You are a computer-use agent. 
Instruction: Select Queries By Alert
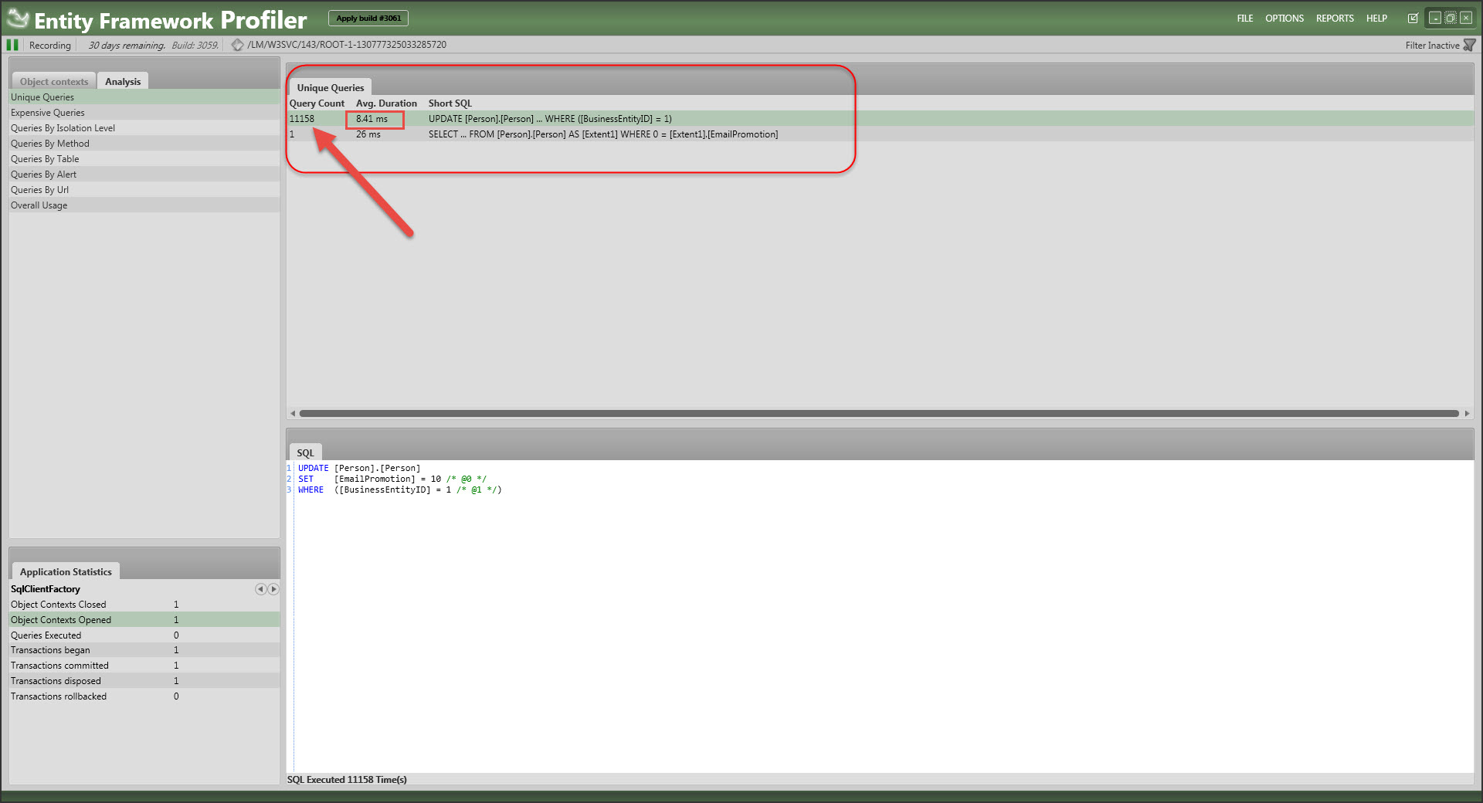(144, 174)
